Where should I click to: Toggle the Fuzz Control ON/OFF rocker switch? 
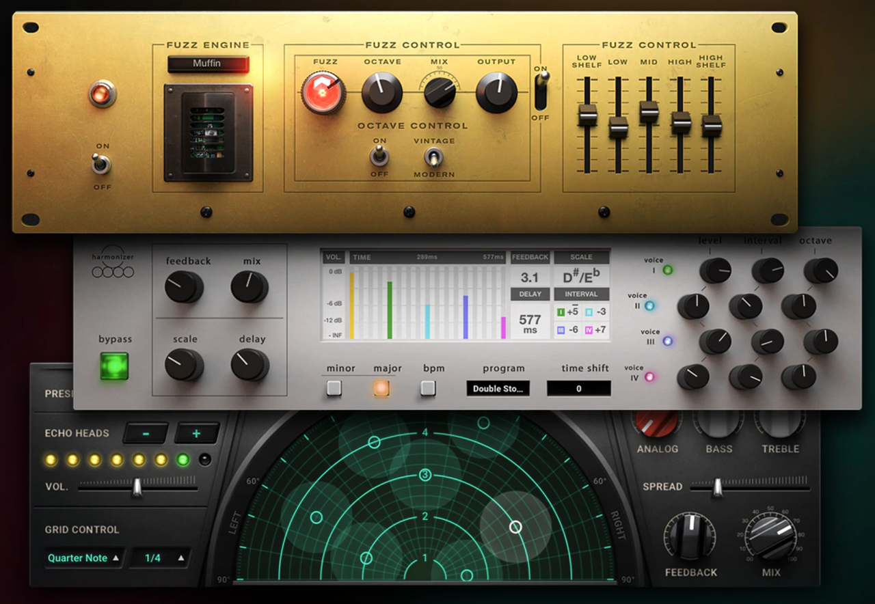(541, 92)
